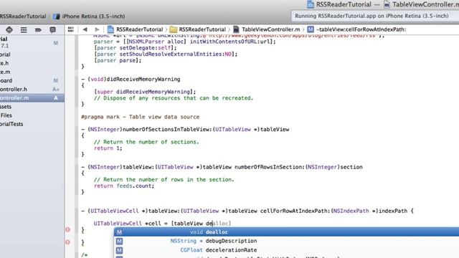Click the RSSReaderTutorial project jump bar item
Screen dimensions: 459x258
click(136, 29)
